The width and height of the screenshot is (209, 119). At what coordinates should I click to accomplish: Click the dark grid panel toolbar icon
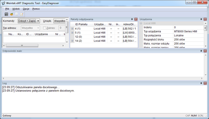click(6, 14)
